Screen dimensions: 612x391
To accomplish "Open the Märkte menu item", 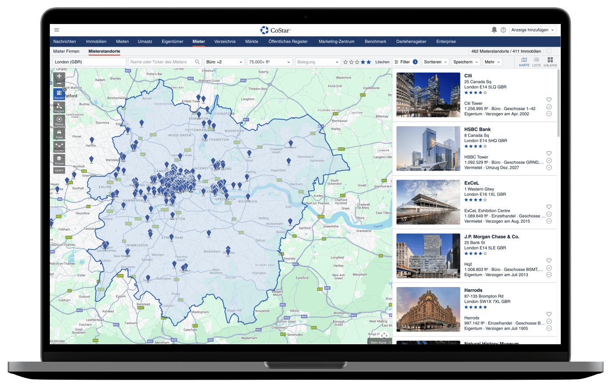I will click(252, 42).
